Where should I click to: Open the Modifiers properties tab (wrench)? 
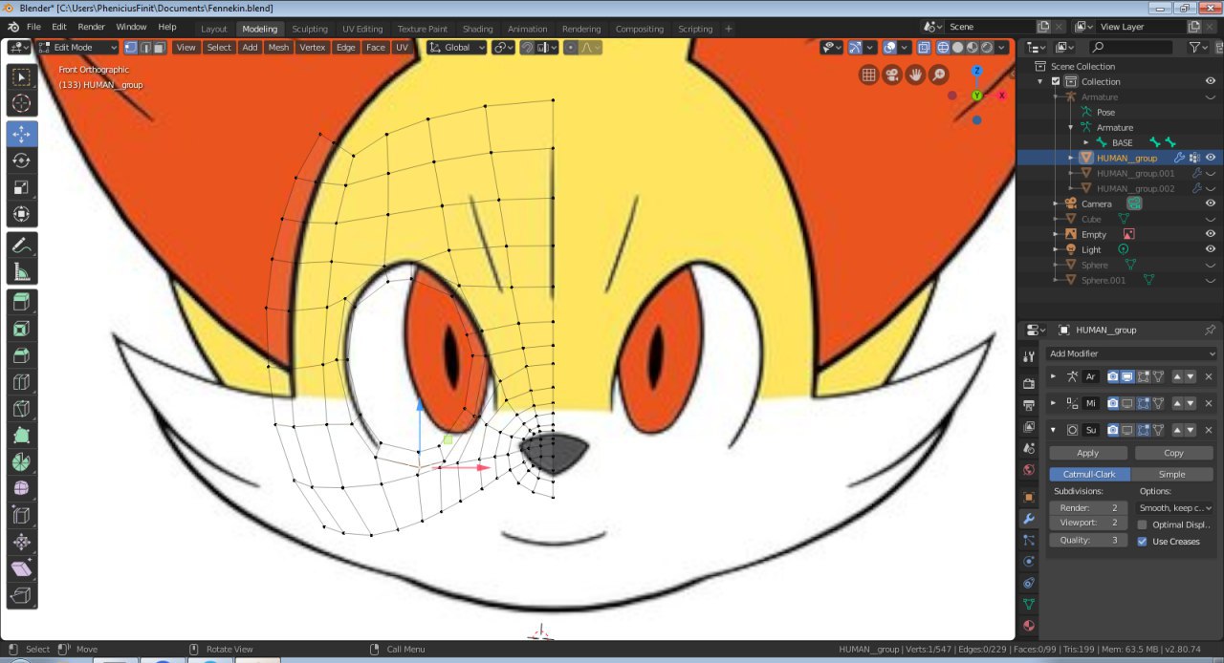pyautogui.click(x=1029, y=519)
